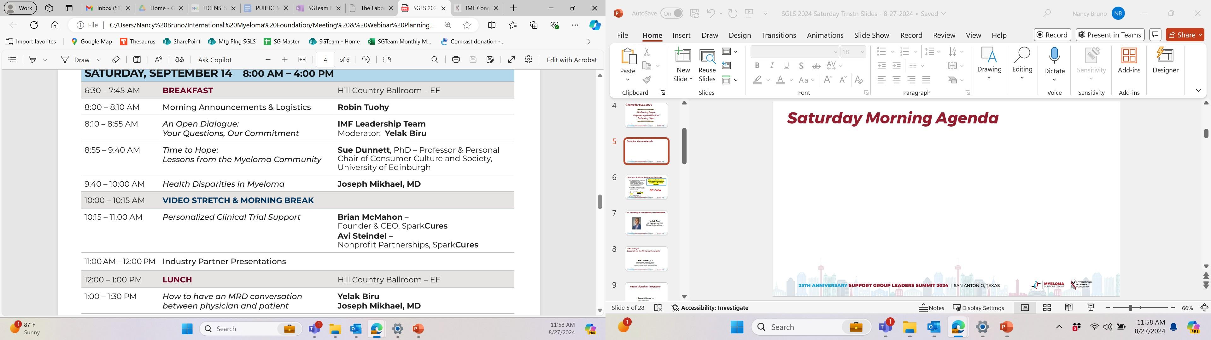Click the Rotate icon in PDF toolbar
This screenshot has height=340, width=1211.
366,59
